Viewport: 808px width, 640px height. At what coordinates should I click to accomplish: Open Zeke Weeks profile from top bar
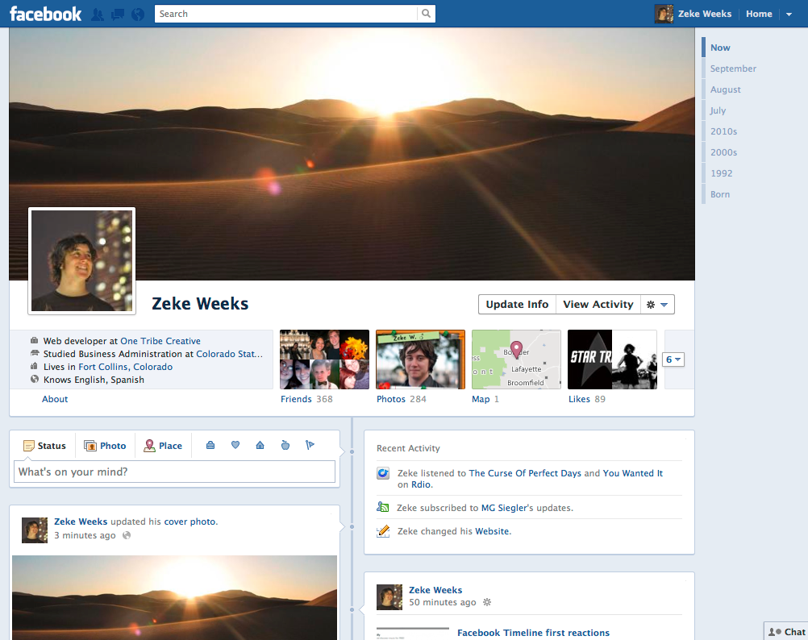coord(705,14)
